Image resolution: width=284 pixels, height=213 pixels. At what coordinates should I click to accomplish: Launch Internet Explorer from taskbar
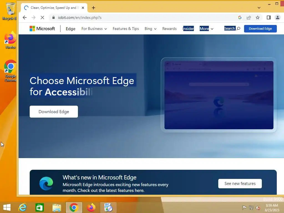(x=22, y=207)
